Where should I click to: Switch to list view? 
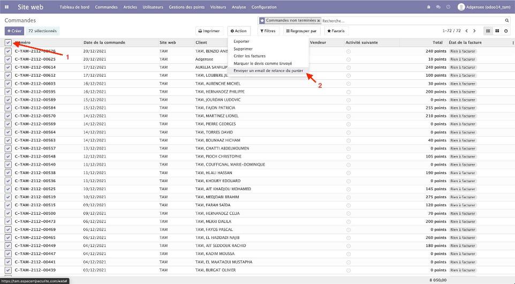pos(488,31)
